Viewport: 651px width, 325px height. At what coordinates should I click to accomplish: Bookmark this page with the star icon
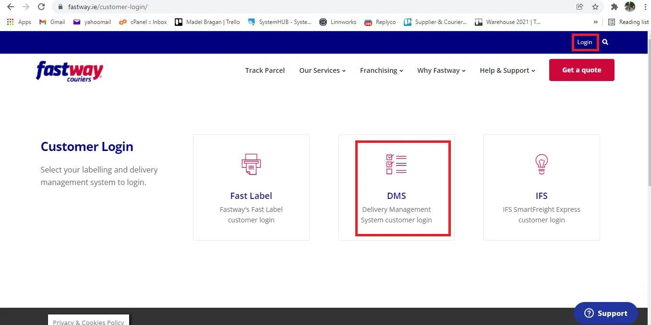pos(595,7)
